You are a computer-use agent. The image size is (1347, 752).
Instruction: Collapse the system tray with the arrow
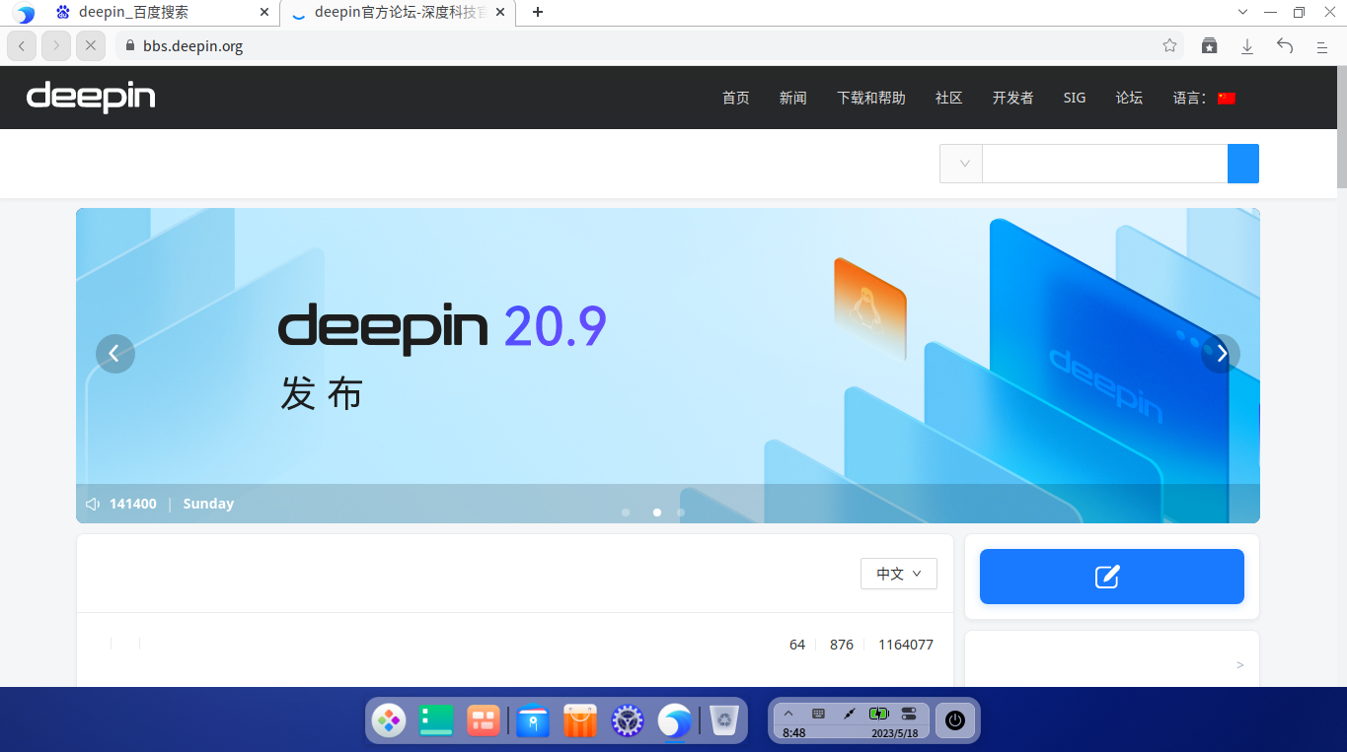[x=787, y=713]
